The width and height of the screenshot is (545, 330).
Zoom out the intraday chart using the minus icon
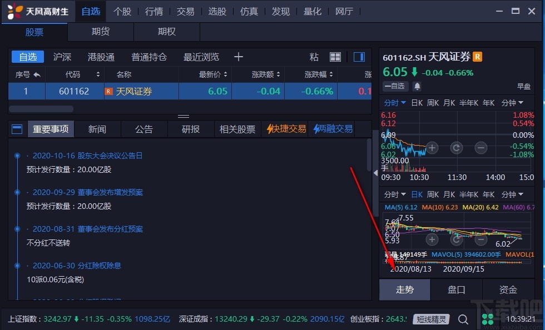[480, 148]
